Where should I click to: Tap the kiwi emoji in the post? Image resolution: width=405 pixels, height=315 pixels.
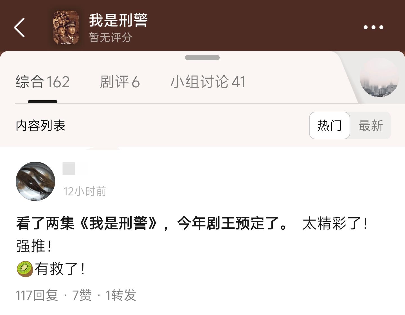coord(25,269)
